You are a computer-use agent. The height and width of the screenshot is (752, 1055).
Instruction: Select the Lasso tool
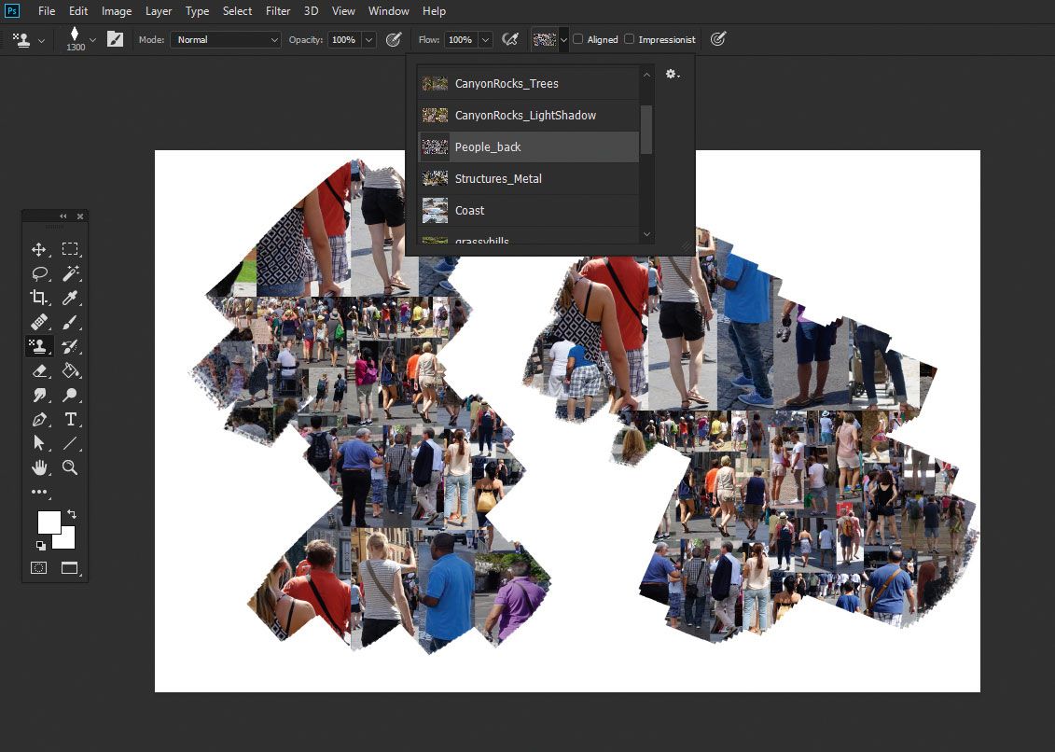pyautogui.click(x=39, y=273)
